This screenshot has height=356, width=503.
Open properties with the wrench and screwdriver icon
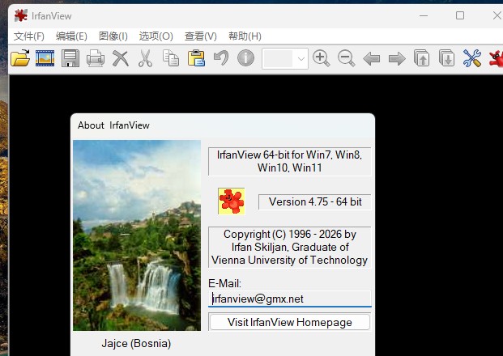pyautogui.click(x=472, y=58)
